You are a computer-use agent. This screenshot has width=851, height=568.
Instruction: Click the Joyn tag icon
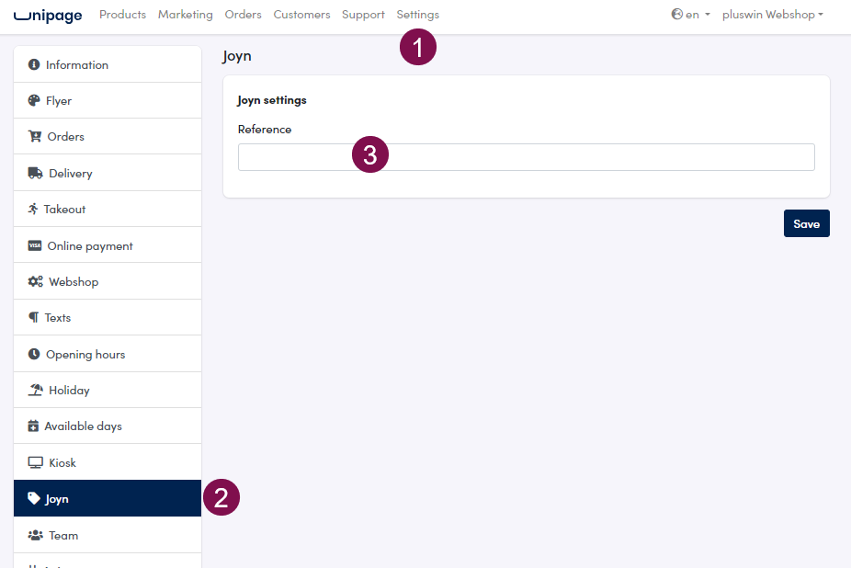34,498
